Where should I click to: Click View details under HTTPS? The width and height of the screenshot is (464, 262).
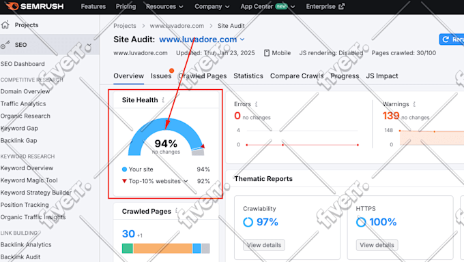pos(377,245)
